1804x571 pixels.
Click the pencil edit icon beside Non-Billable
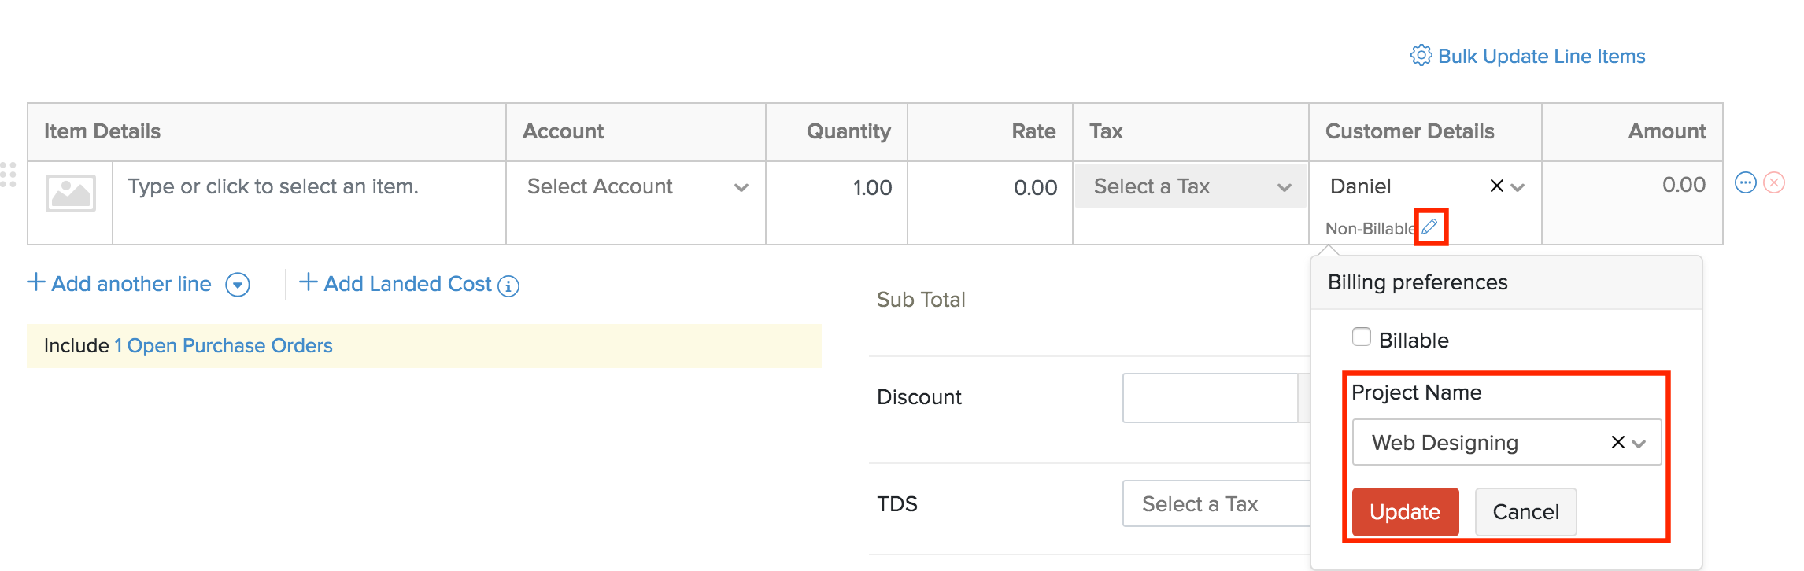pos(1430,227)
